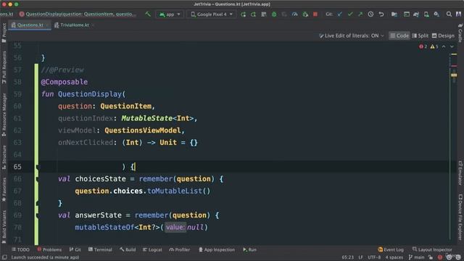Open the Build tool window tab
The image size is (464, 261).
point(128,249)
